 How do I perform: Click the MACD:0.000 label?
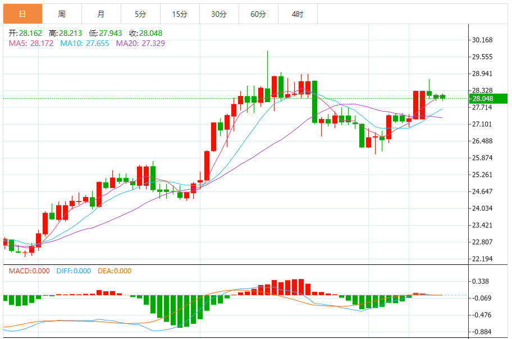coord(29,271)
